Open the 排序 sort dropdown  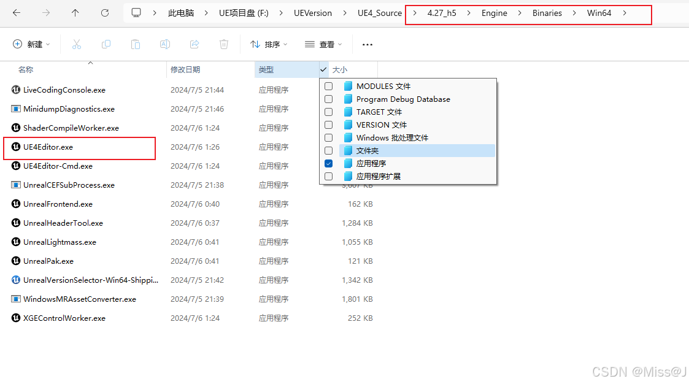[269, 44]
